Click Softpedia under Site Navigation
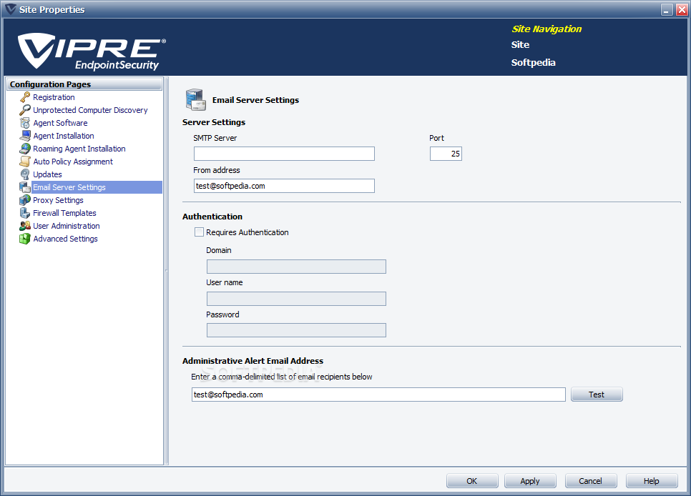 pos(533,63)
